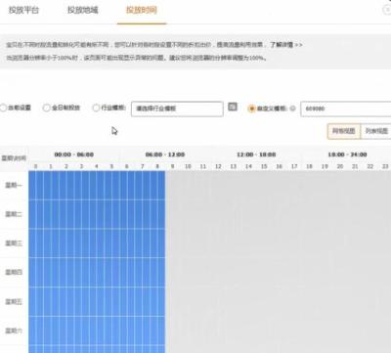Click the 00:00 - 06:00 time range header
The image size is (391, 353).
pos(74,154)
